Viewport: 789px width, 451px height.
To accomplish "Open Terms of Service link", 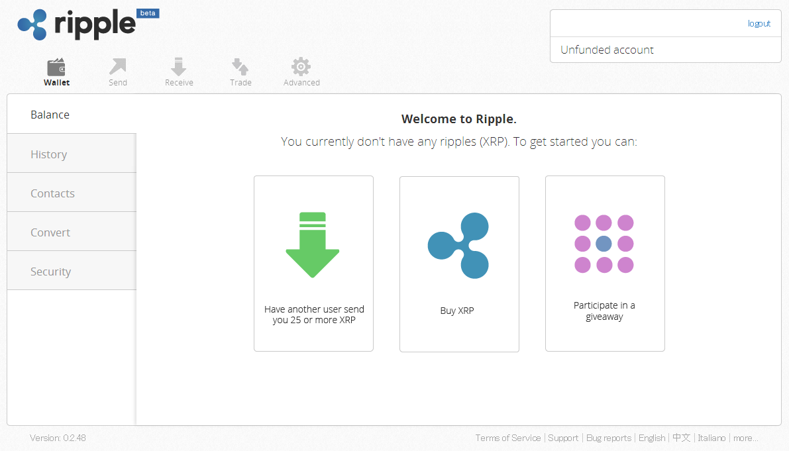I will click(507, 438).
